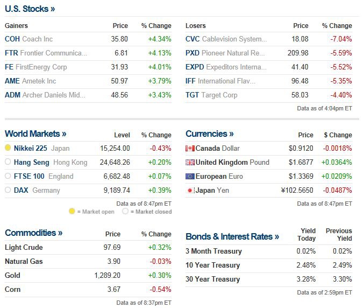Click the yellow market open legend dot
The width and height of the screenshot is (363, 308).
pyautogui.click(x=72, y=212)
